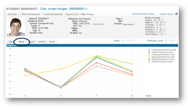
Task: Click the student profile photo
Action: (16, 27)
